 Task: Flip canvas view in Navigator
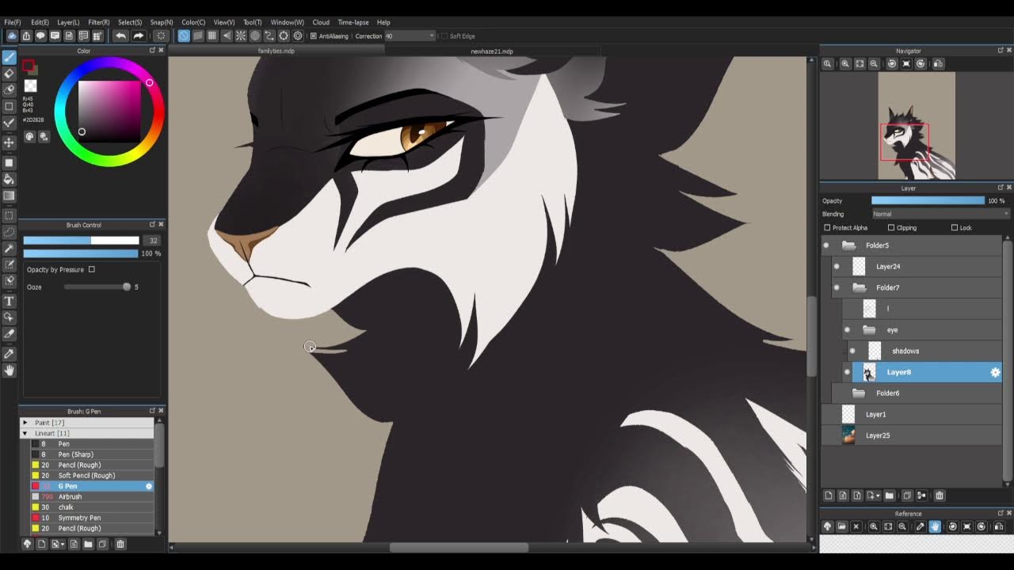coord(938,63)
